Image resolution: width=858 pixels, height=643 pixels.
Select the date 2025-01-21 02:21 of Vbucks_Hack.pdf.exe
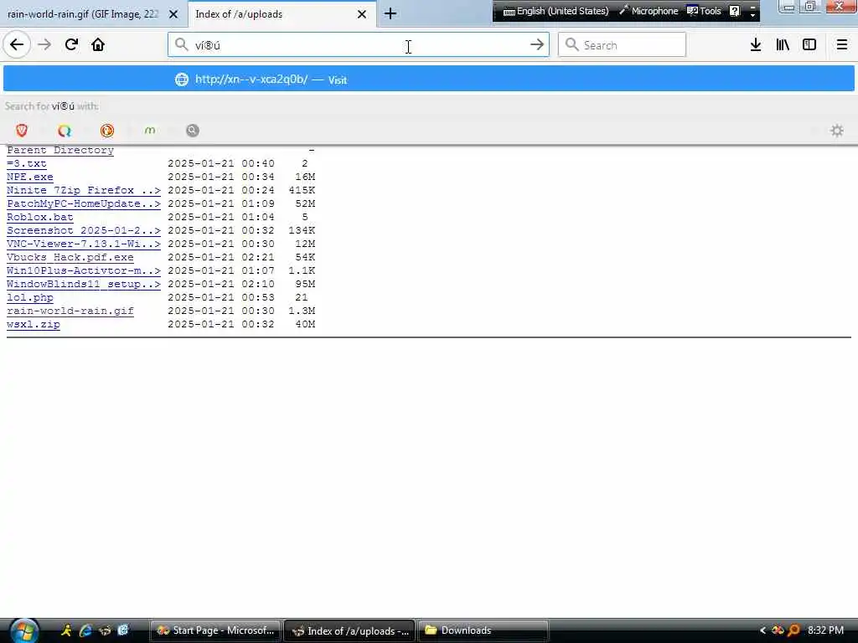point(221,257)
